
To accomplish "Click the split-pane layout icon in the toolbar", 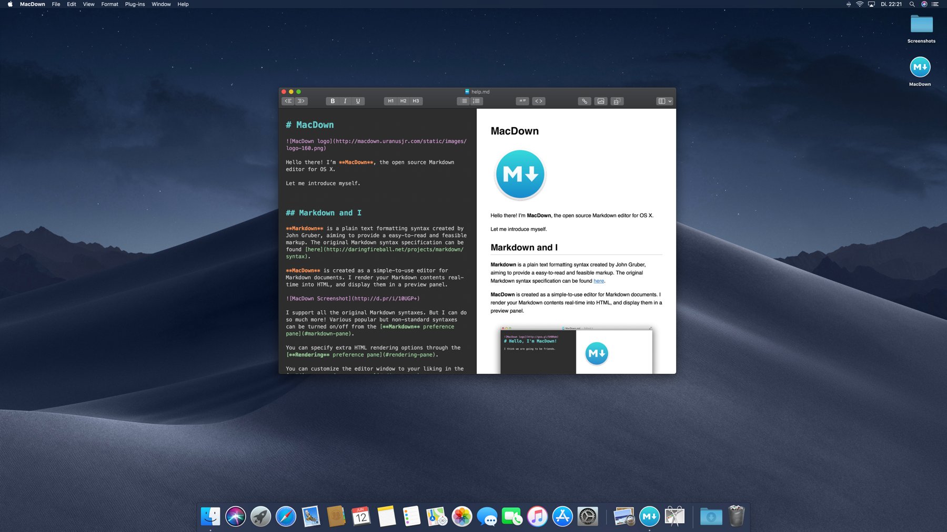I will (x=662, y=101).
